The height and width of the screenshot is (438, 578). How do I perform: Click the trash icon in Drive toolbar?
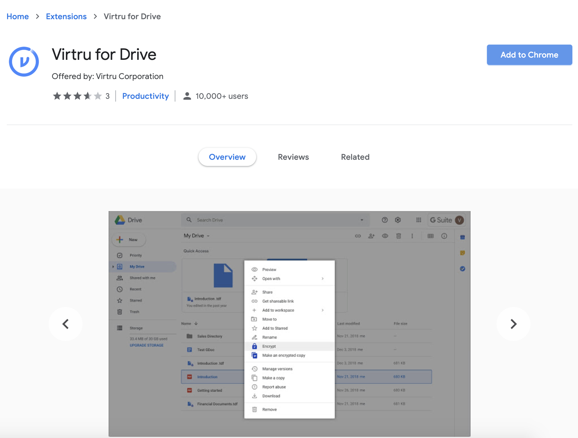pos(398,236)
